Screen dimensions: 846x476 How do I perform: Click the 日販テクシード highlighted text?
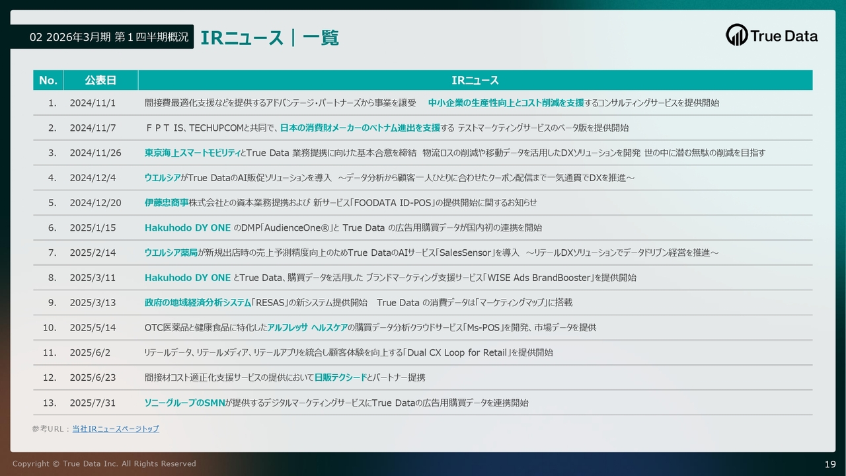pyautogui.click(x=340, y=377)
